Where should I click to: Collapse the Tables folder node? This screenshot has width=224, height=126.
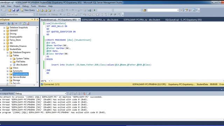coord(8,55)
